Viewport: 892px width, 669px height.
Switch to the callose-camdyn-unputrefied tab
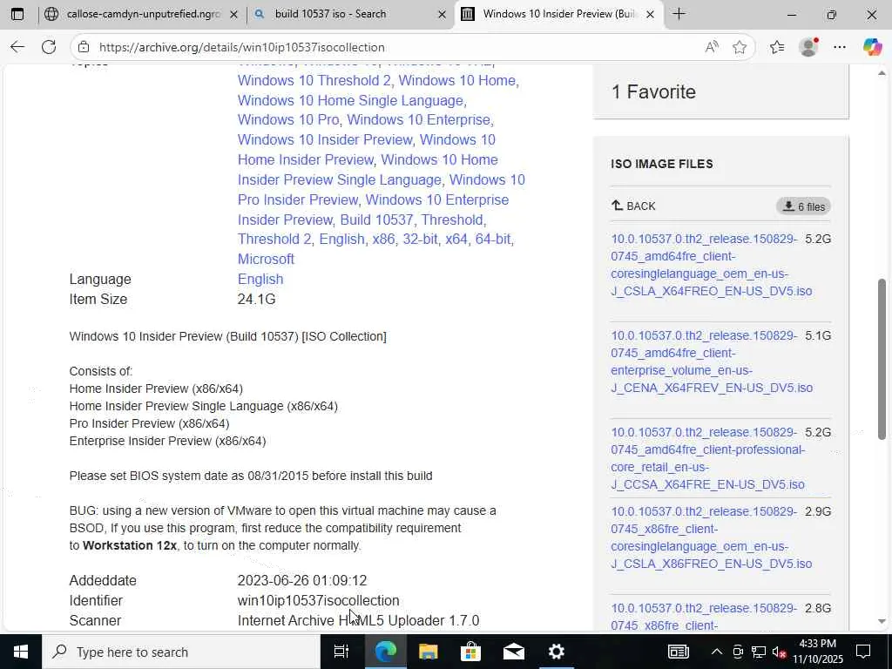click(x=142, y=14)
